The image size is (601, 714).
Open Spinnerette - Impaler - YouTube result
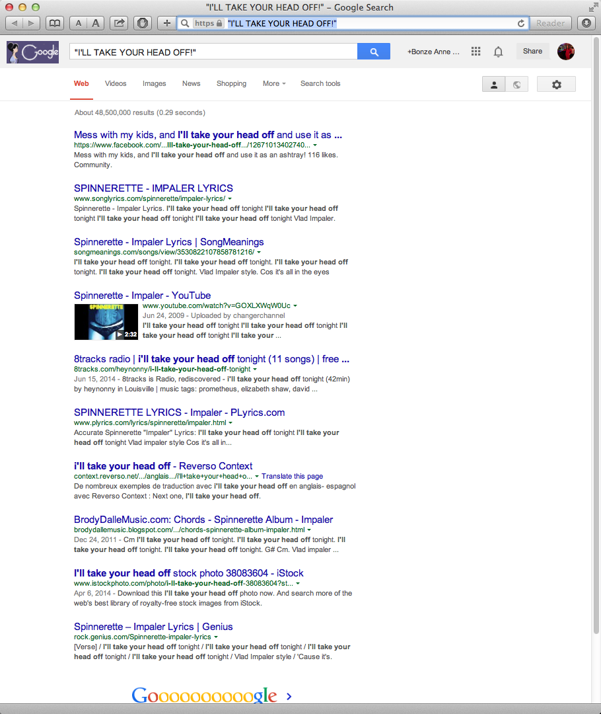[x=143, y=296]
